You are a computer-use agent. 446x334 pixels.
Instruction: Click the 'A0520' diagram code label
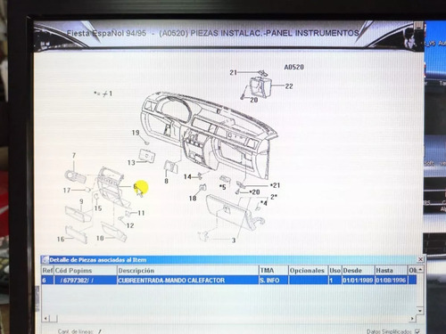point(293,67)
